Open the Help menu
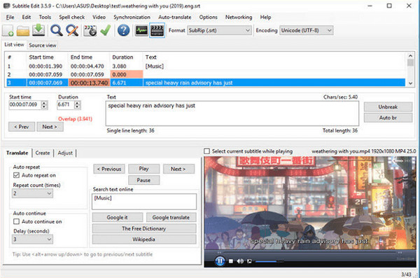This screenshot has height=278, width=420. pyautogui.click(x=265, y=18)
